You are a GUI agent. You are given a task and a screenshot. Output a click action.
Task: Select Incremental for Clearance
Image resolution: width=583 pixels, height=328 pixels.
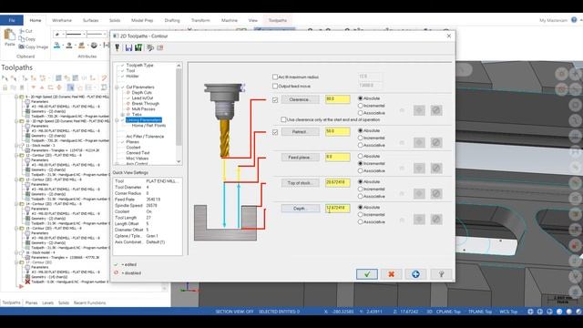pos(360,106)
